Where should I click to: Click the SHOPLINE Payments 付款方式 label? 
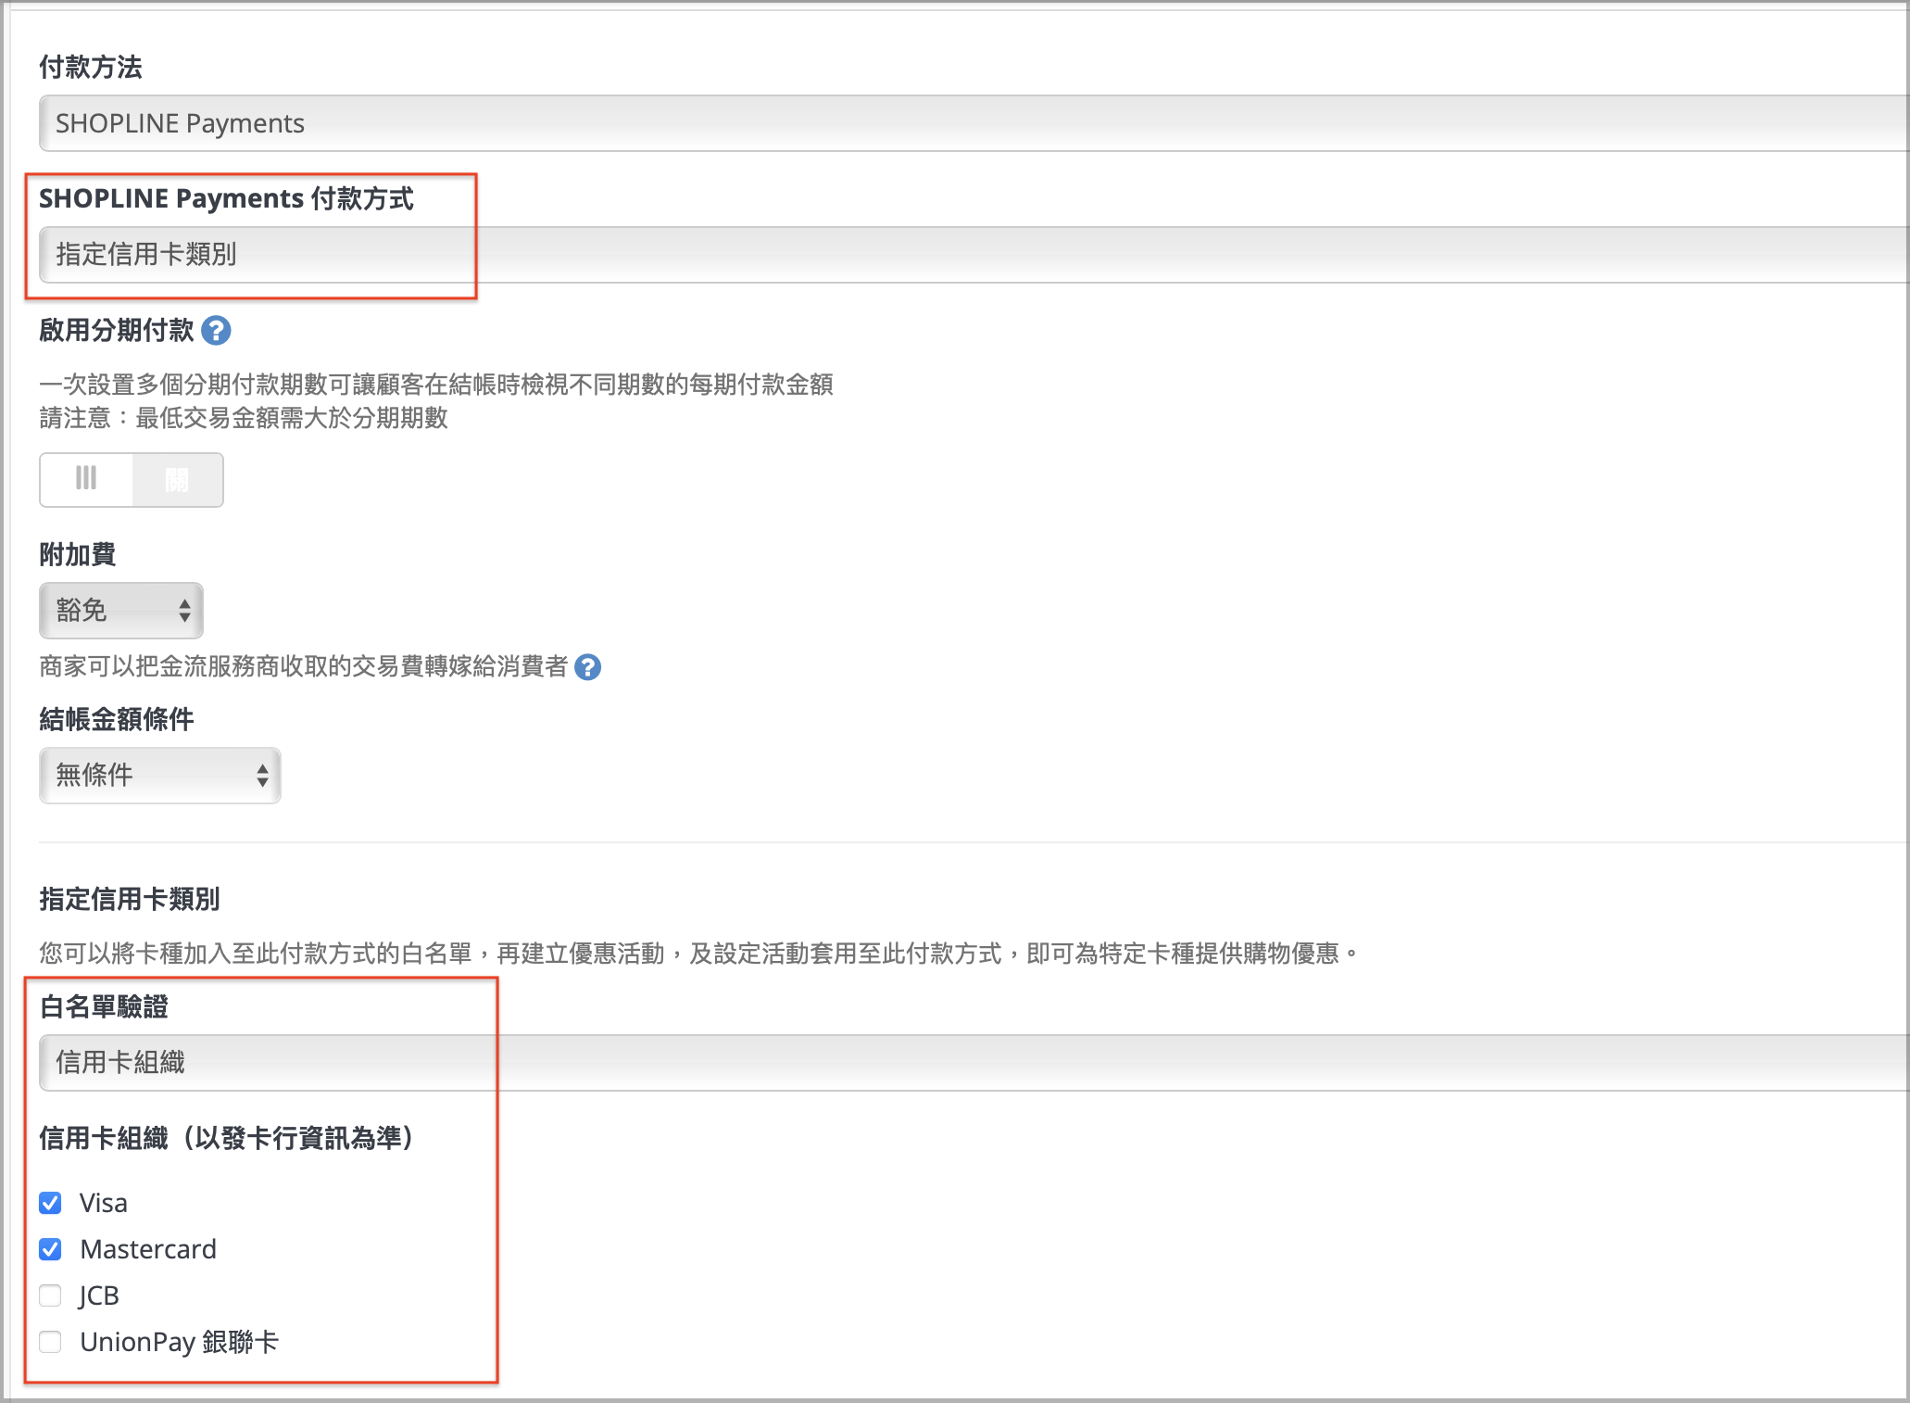pos(226,198)
